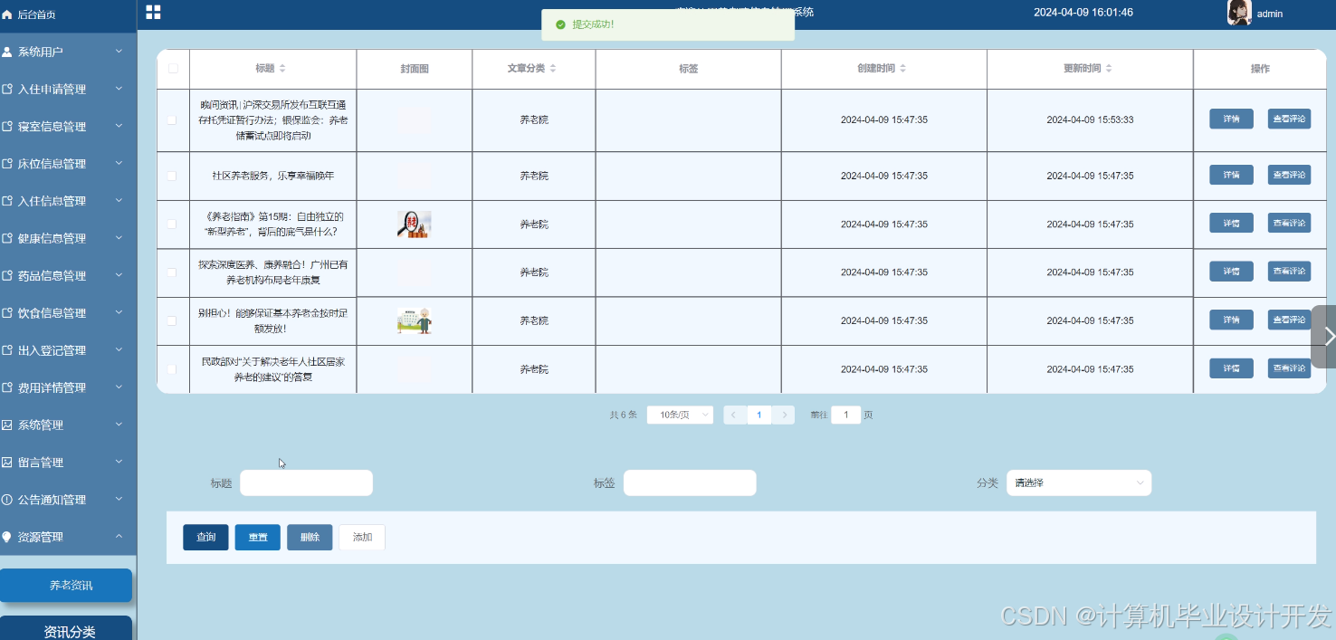Click the icon beside 入住申请管理
The height and width of the screenshot is (640, 1336).
(7, 89)
